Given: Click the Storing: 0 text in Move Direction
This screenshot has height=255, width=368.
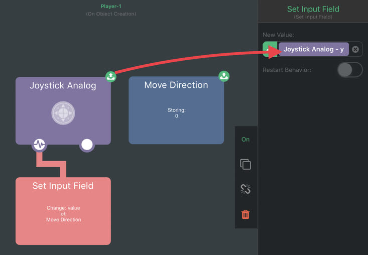Looking at the screenshot, I should point(177,113).
